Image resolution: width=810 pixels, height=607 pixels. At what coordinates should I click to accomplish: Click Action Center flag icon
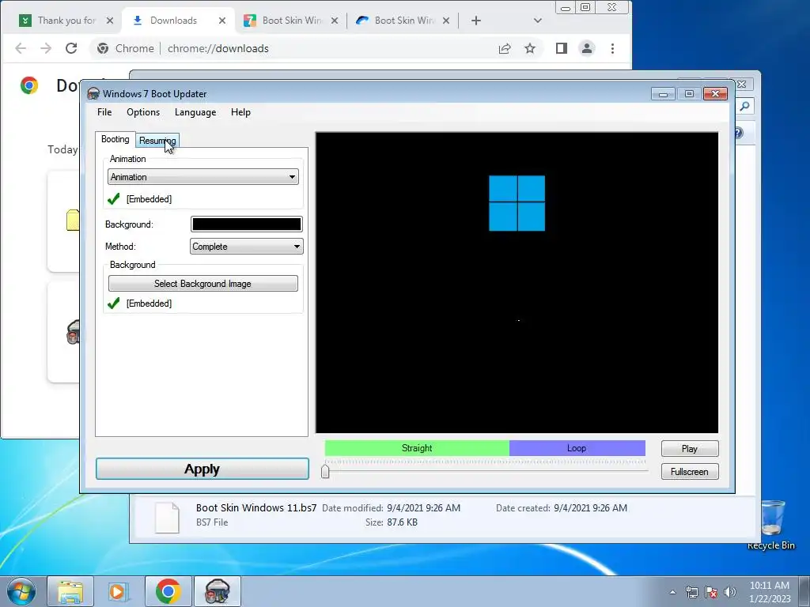tap(711, 592)
